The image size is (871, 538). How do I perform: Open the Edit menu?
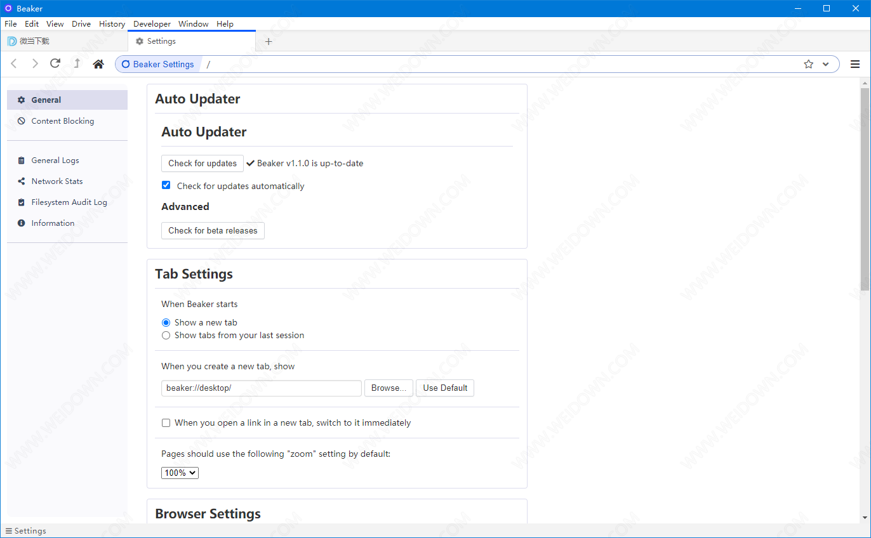(x=32, y=23)
